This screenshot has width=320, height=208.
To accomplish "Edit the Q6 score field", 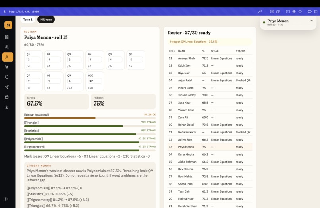I will [136, 60].
